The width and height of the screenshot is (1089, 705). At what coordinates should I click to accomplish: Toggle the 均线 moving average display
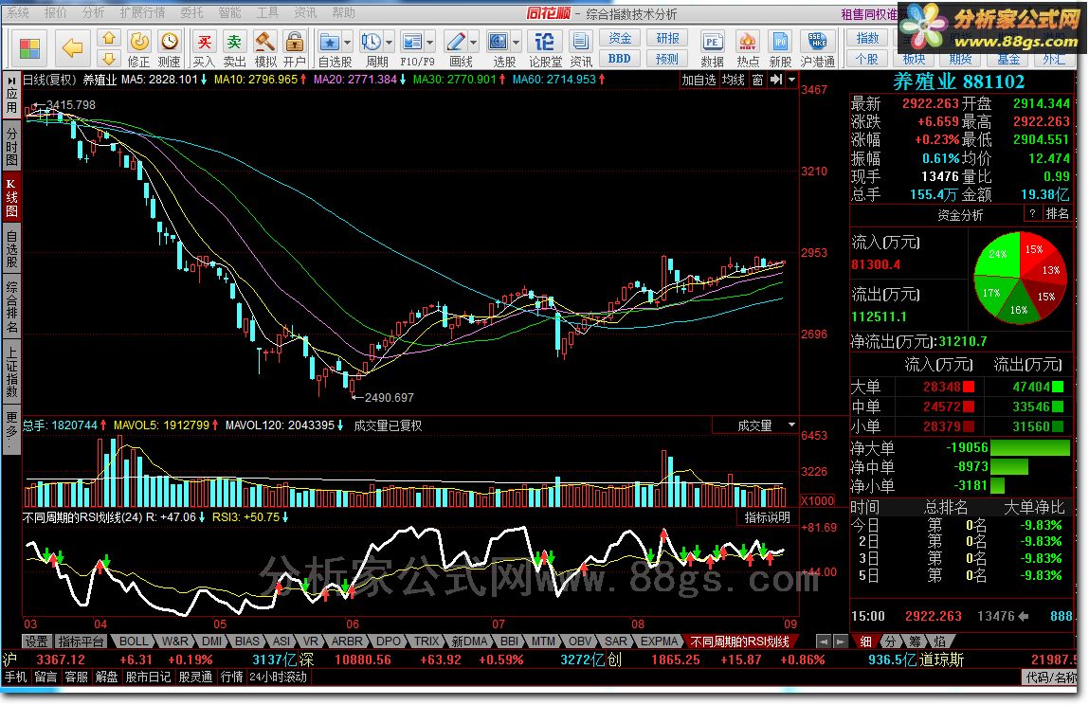(x=733, y=80)
